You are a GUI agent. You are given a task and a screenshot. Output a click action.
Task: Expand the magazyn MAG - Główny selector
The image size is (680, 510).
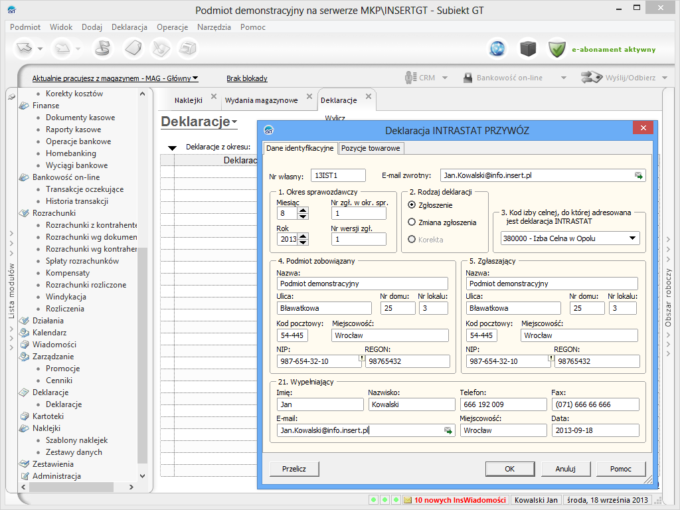[x=195, y=78]
